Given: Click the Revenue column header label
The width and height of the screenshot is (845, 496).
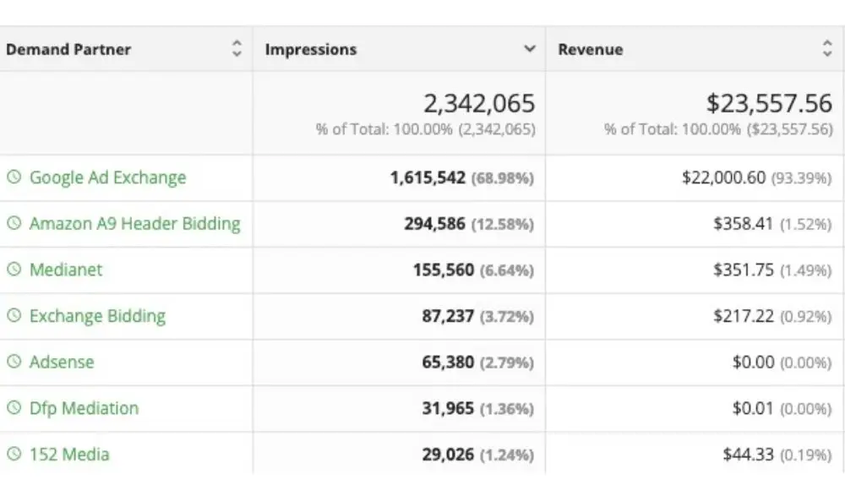Looking at the screenshot, I should [x=590, y=49].
